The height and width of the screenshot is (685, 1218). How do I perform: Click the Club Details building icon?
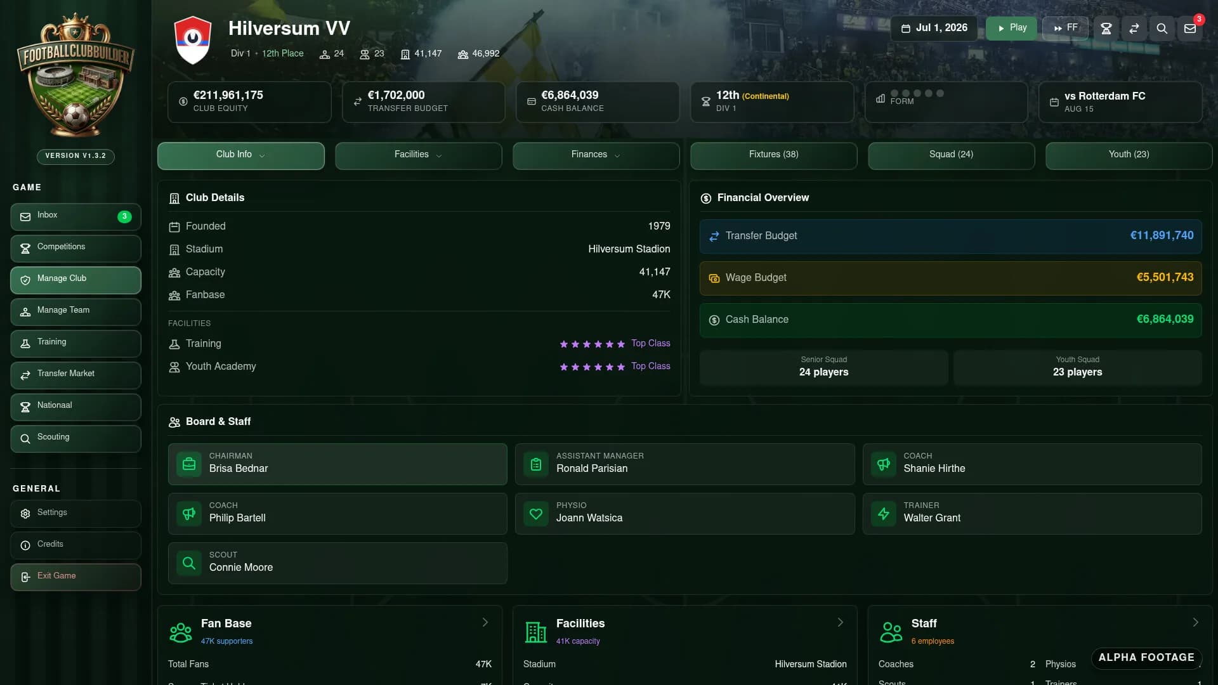tap(174, 199)
